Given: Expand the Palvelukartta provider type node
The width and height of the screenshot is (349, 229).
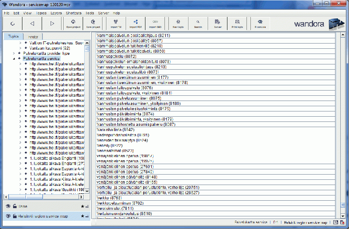Looking at the screenshot, I should [x=14, y=53].
